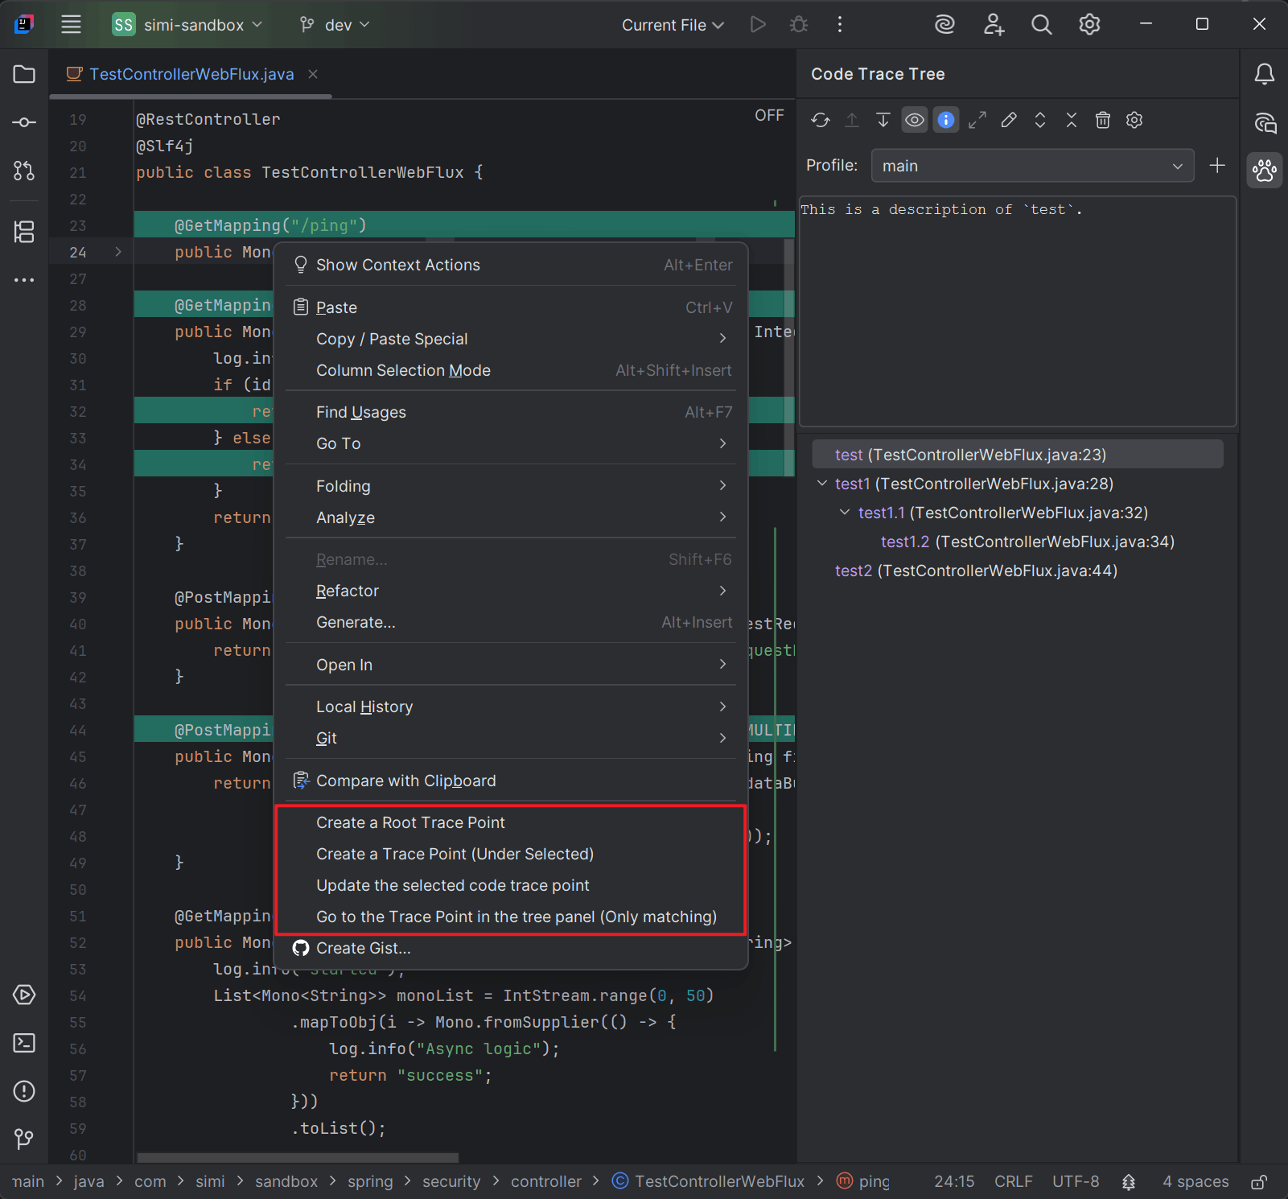Click the horizontal editor scrollbar
1288x1199 pixels.
pyautogui.click(x=298, y=1158)
